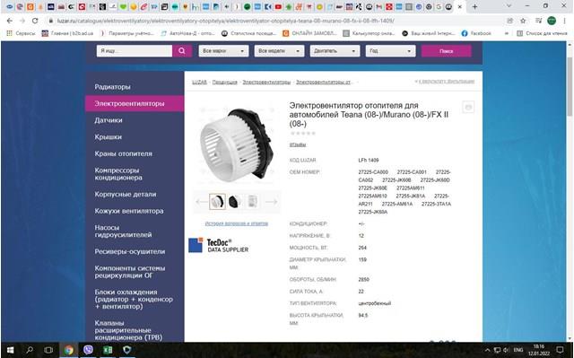Open the Facebook bookmark
The image size is (574, 358).
(476, 33)
